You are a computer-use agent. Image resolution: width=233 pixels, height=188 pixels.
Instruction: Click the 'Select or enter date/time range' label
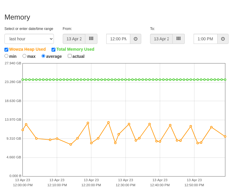pyautogui.click(x=29, y=29)
